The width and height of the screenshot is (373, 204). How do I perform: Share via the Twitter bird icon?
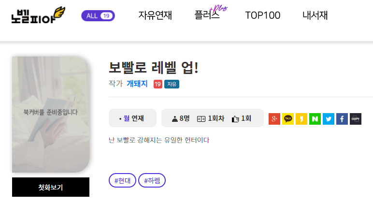pos(329,119)
